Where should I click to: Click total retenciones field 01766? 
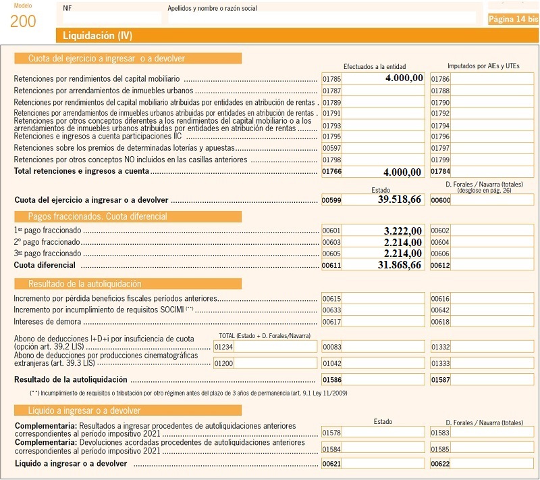[383, 171]
